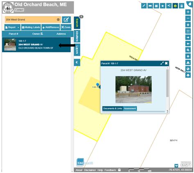This screenshot has height=173, width=194.
Task: Zoom to full extent
Action: (188, 31)
